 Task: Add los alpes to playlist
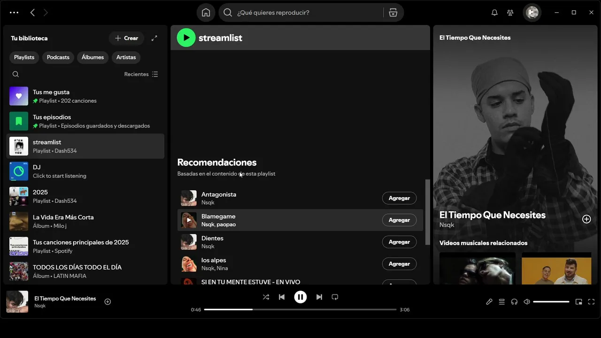399,264
